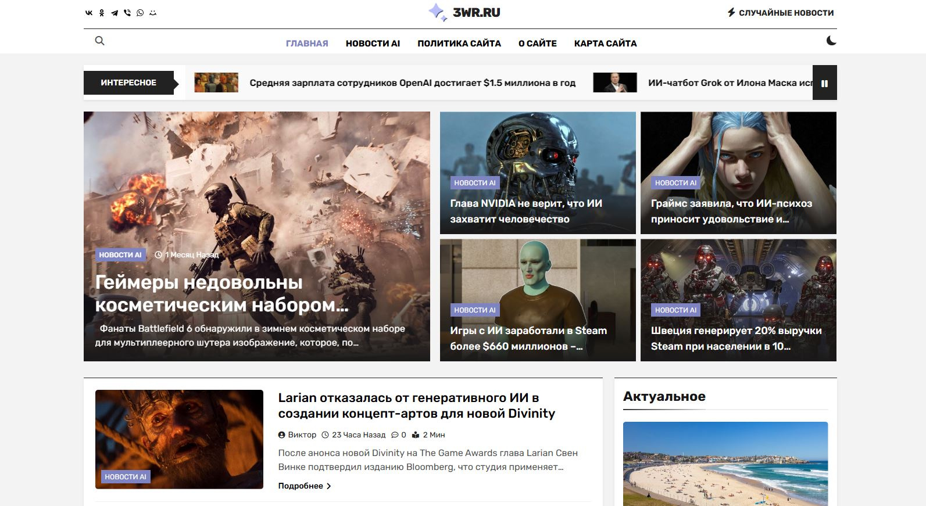Screen dimensions: 926x506
Task: Click the author icon beside Виктор
Action: 282,435
